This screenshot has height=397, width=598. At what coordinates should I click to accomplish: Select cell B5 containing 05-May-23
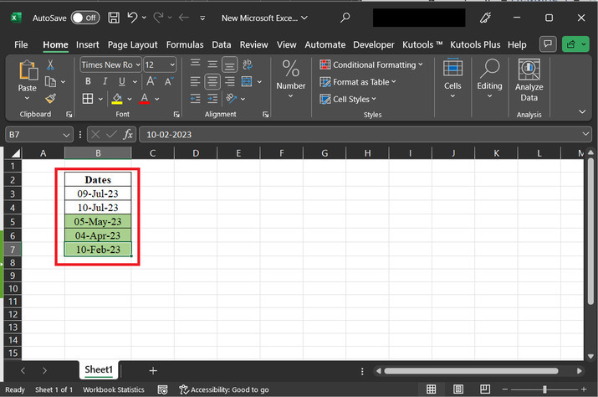click(98, 222)
